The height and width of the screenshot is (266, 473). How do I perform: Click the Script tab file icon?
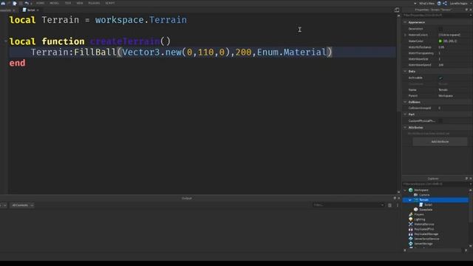pos(24,10)
